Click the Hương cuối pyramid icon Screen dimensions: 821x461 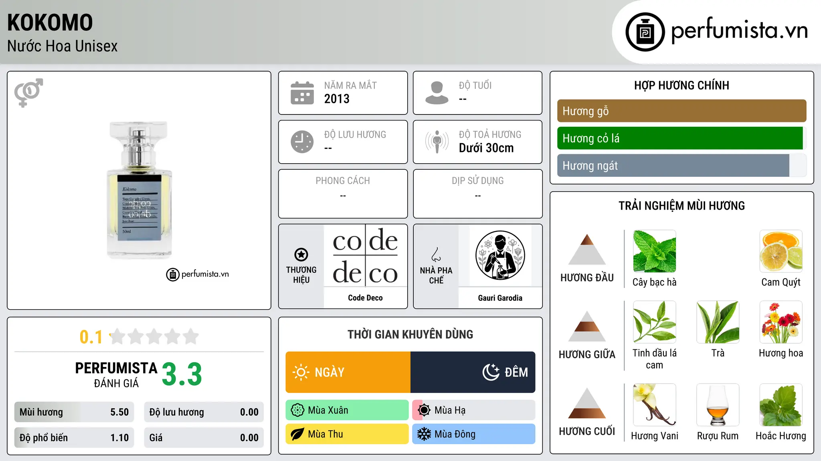point(587,403)
